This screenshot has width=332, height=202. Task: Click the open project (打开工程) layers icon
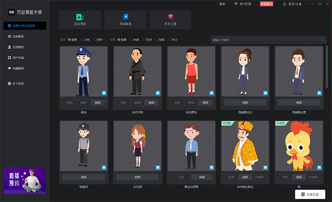[x=171, y=17]
